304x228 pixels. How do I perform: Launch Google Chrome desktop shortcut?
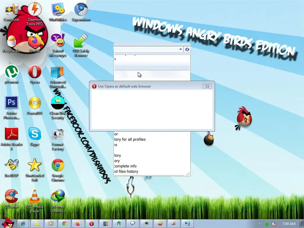click(x=58, y=170)
